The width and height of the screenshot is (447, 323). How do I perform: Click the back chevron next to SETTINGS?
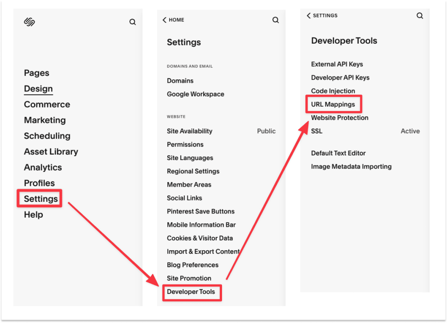[309, 16]
